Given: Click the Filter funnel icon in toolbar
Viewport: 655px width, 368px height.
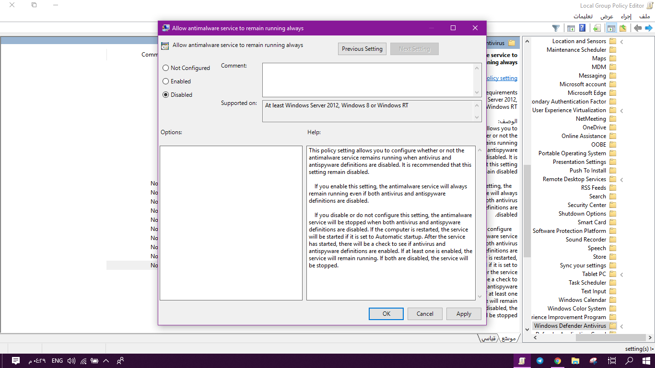Looking at the screenshot, I should coord(556,28).
